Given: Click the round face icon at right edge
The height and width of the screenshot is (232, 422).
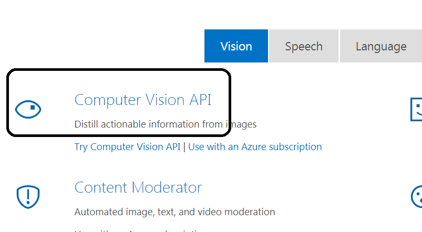Looking at the screenshot, I should 416,196.
